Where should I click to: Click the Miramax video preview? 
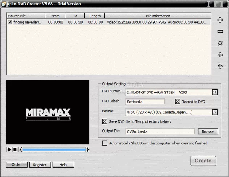point(48,113)
